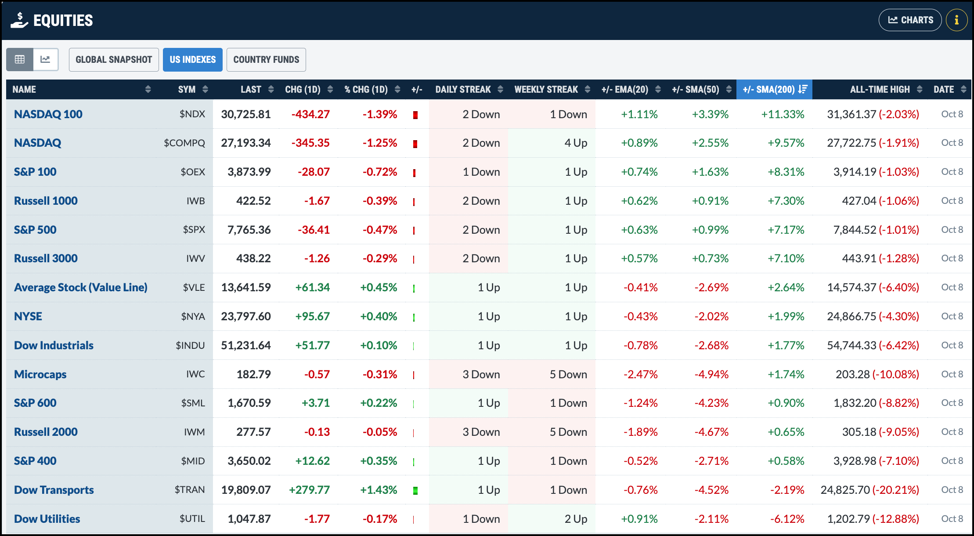Click Dow Utilities -6.12% SMA(200) value

tap(787, 519)
